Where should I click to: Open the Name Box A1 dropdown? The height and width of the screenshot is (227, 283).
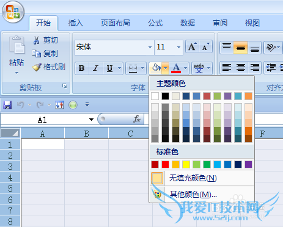click(x=91, y=120)
